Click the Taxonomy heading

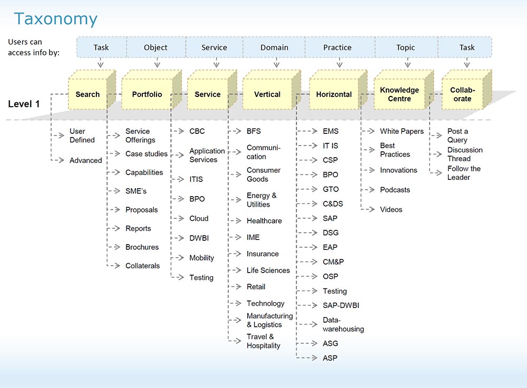pos(55,19)
